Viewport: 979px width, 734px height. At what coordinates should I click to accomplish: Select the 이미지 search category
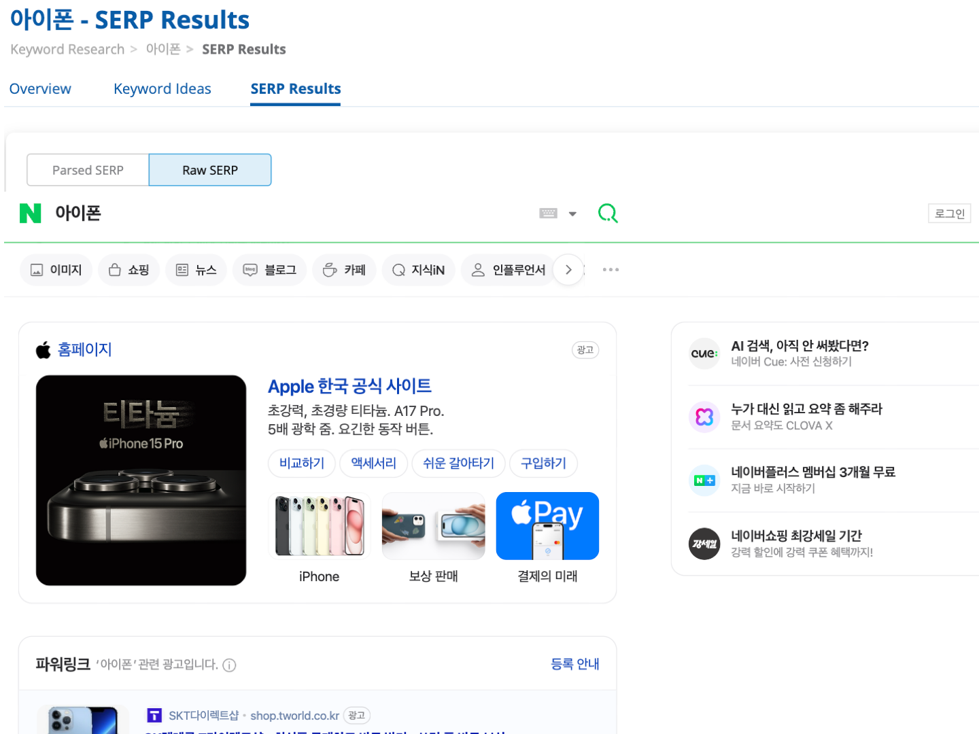pos(56,270)
